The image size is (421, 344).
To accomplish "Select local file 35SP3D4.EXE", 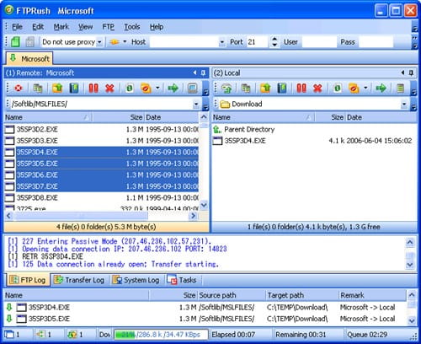I will [x=314, y=141].
